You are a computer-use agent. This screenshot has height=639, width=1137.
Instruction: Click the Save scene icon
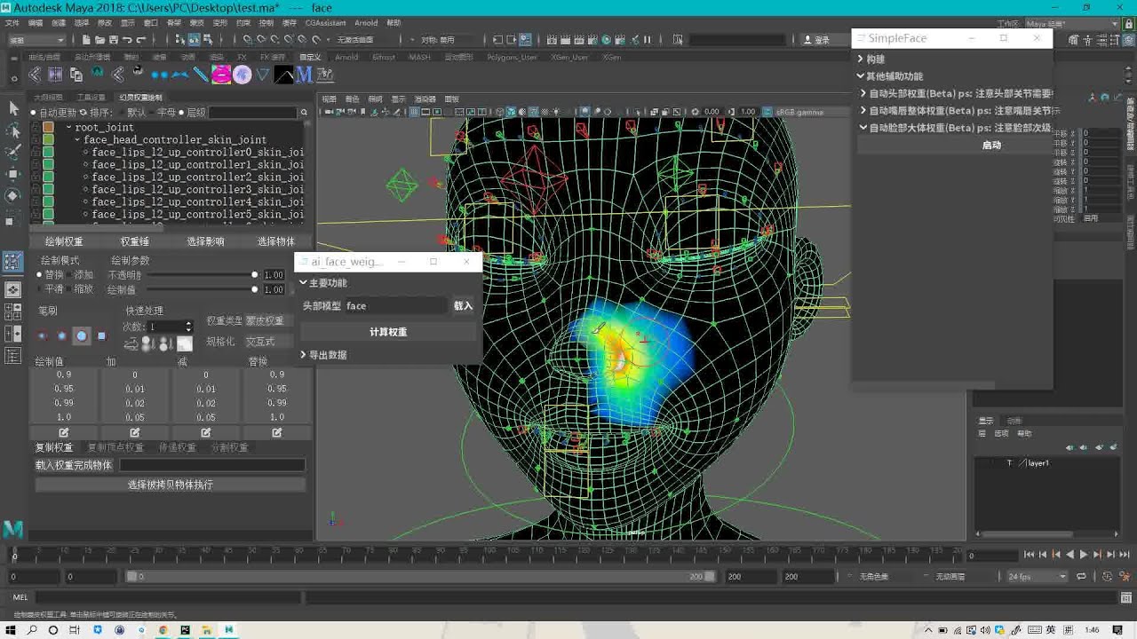[113, 39]
